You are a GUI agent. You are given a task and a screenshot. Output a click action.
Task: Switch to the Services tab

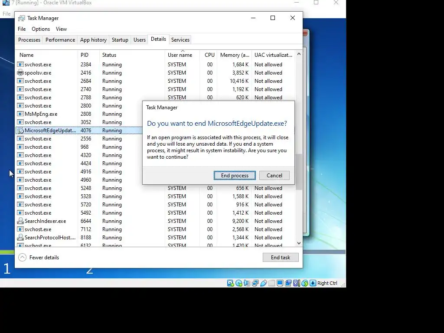click(180, 39)
